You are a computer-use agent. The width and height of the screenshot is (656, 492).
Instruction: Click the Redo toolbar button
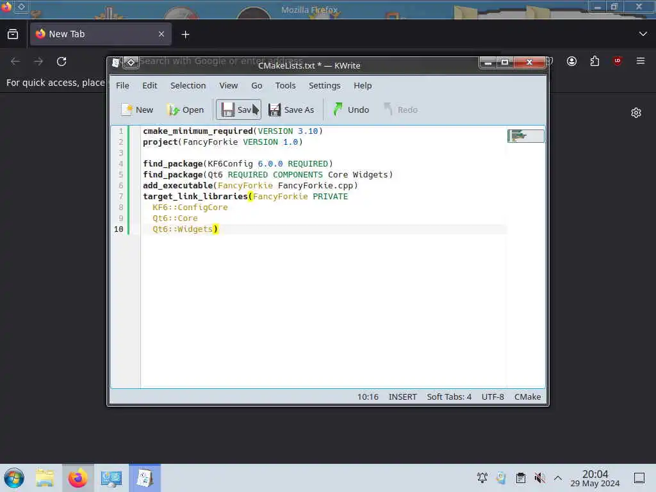click(401, 110)
